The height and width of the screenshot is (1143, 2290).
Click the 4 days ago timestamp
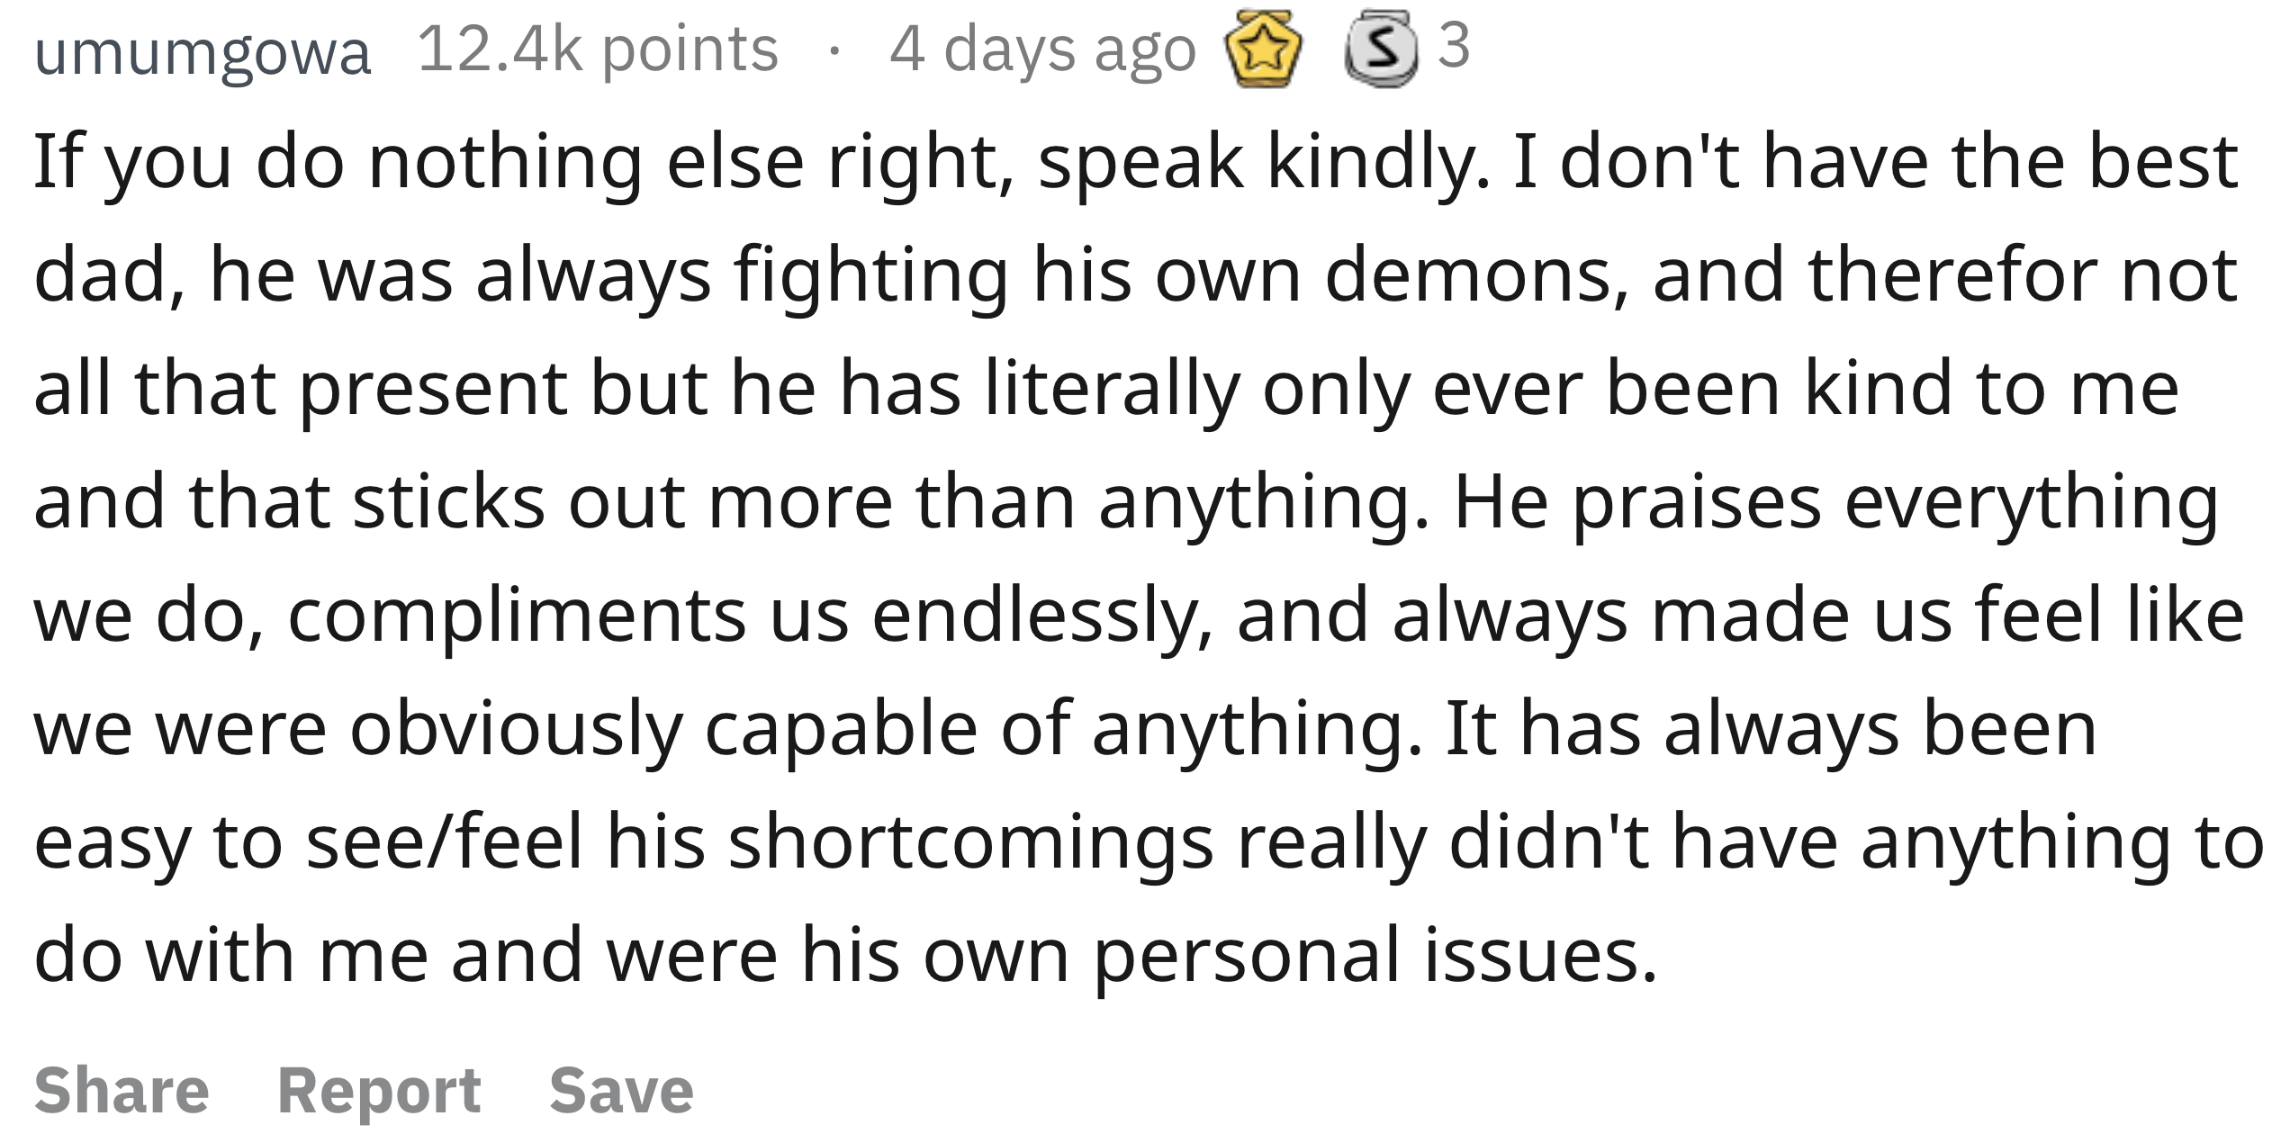[x=1043, y=49]
